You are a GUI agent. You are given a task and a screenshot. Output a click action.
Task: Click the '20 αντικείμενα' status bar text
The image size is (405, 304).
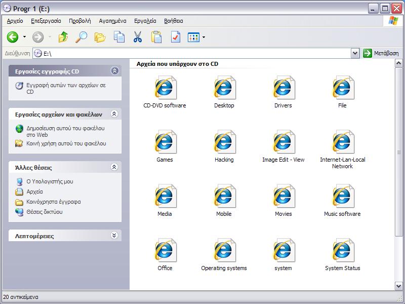pos(21,297)
